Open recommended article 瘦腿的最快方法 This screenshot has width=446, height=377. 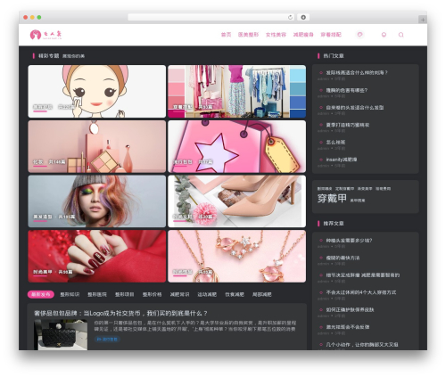[343, 258]
